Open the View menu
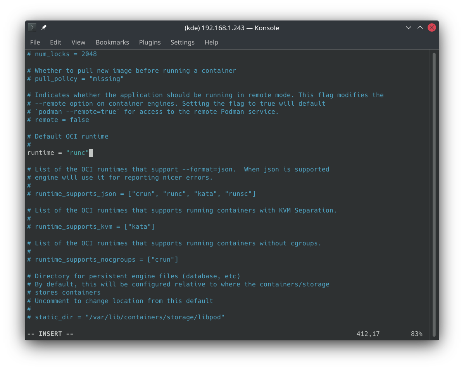 click(78, 42)
